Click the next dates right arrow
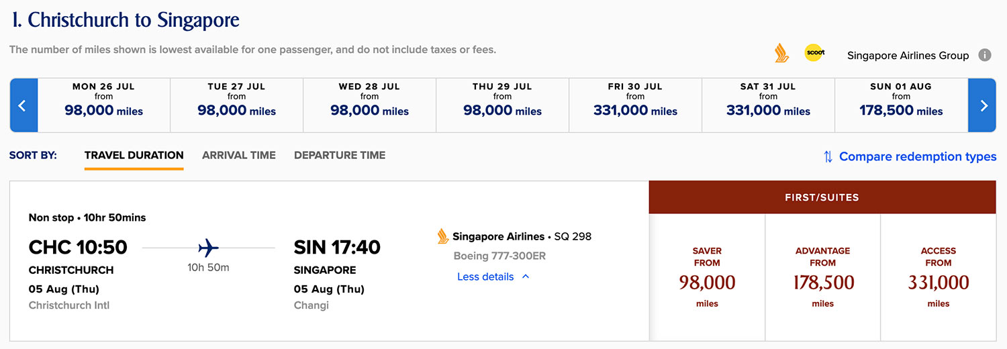 [x=983, y=105]
